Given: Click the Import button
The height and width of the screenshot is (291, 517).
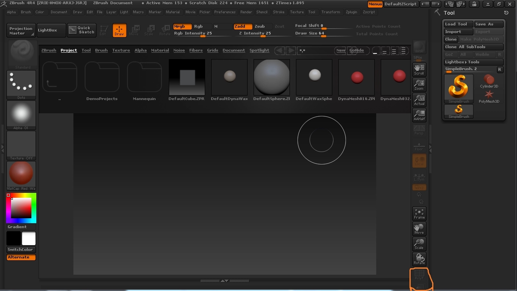Looking at the screenshot, I should [459, 32].
